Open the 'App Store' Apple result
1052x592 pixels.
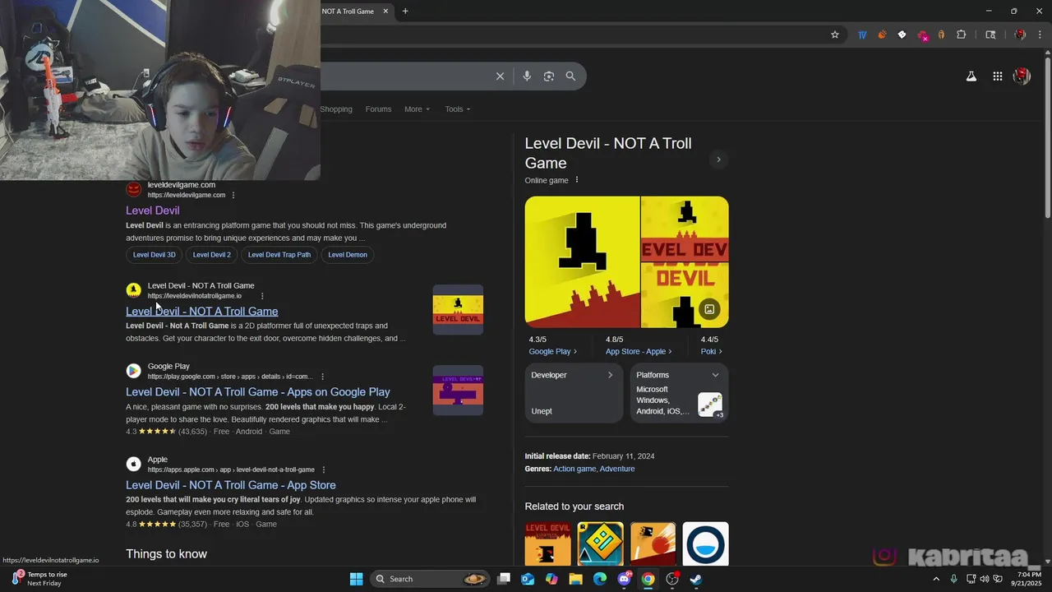(x=231, y=485)
